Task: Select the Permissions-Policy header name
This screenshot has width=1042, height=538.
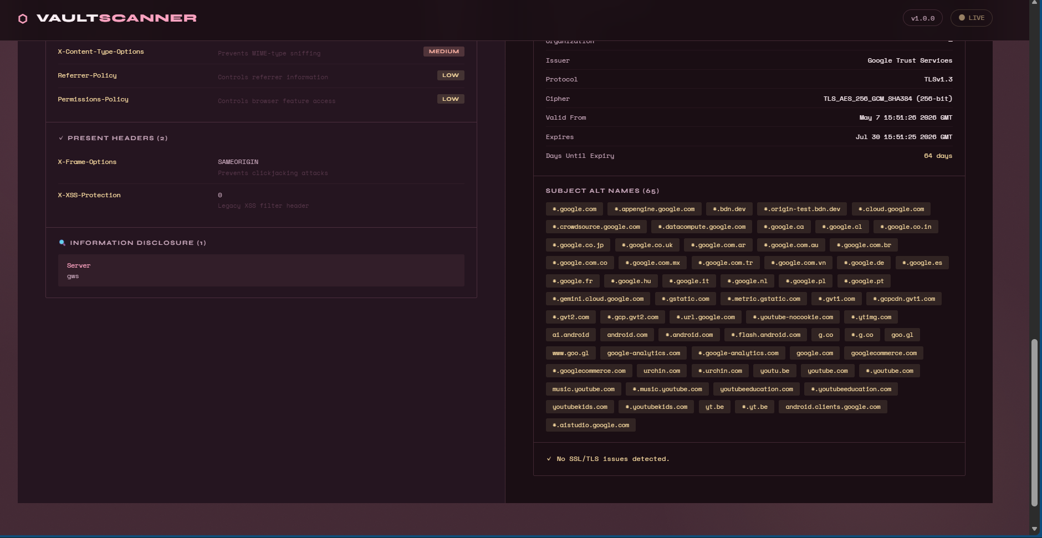Action: coord(93,99)
